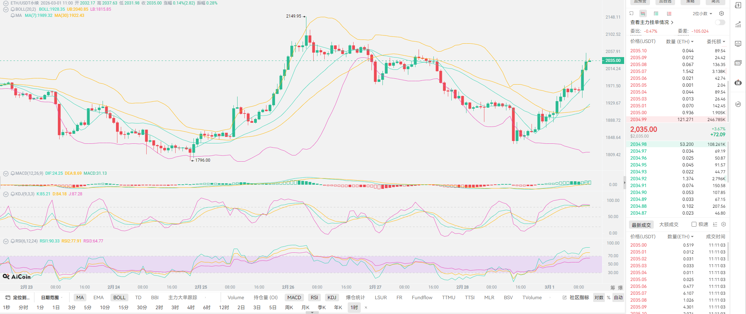Toggle the 对数 (logarithmic) scale button

[599, 297]
